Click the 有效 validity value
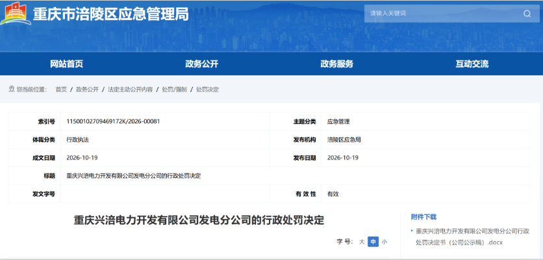Viewport: 543px width, 260px height. coord(333,194)
